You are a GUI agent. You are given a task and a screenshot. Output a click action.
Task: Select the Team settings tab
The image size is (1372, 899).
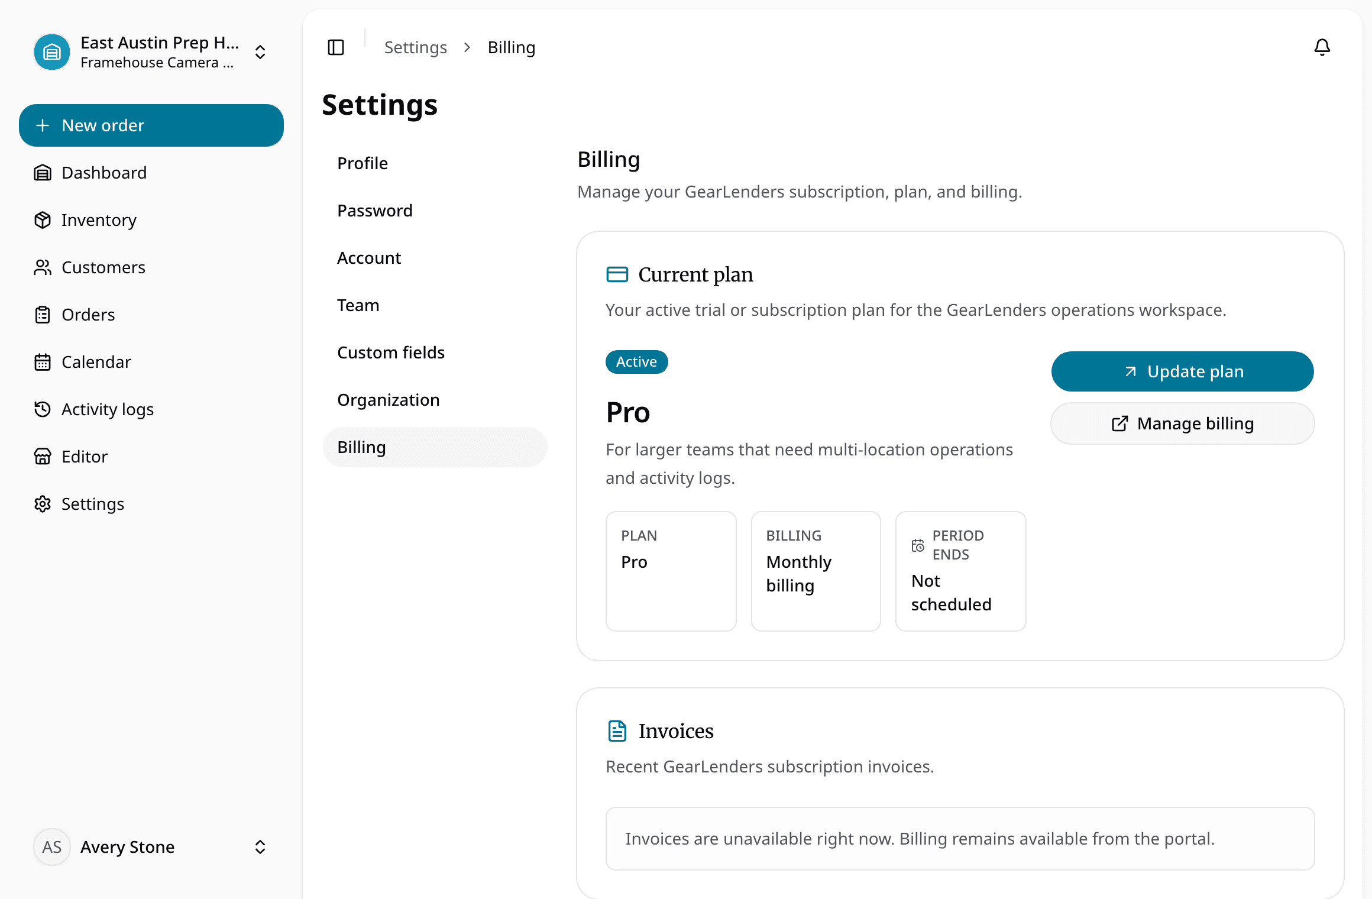435,305
